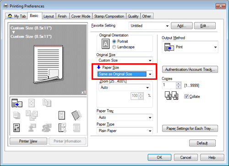Click the Printer Information button

67,141
